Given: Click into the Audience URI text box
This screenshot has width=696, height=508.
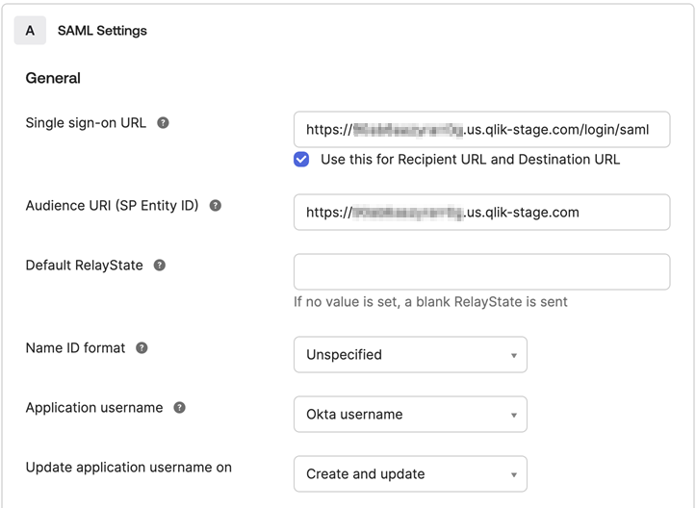Looking at the screenshot, I should pos(481,213).
